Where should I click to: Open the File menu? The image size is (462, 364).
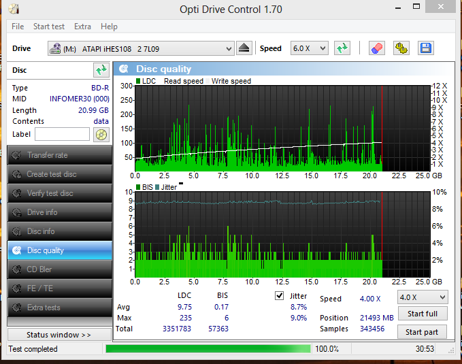click(18, 27)
